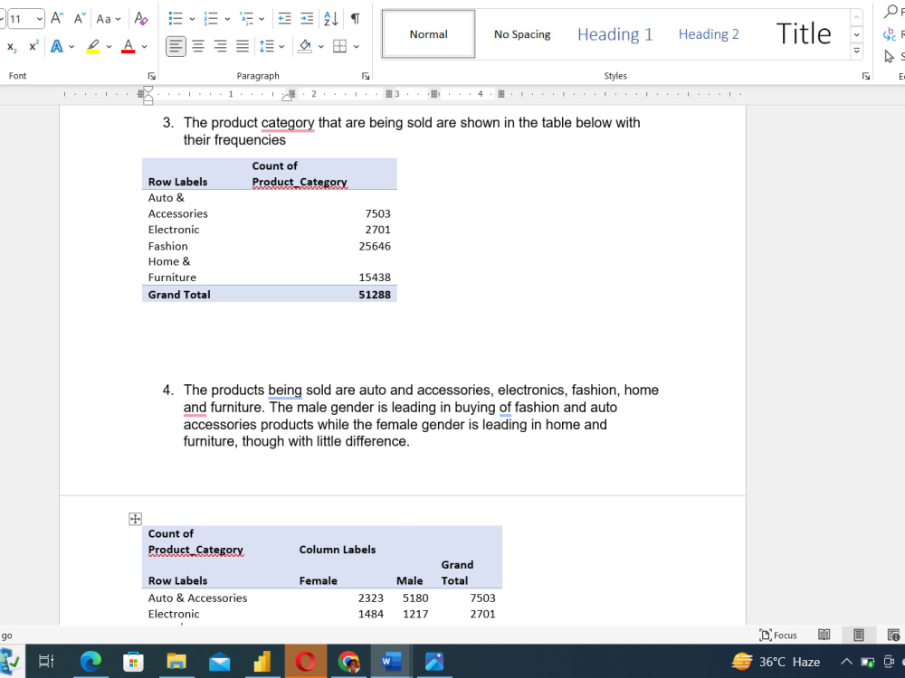The height and width of the screenshot is (678, 905).
Task: Open font color dropdown arrow
Action: (x=144, y=47)
